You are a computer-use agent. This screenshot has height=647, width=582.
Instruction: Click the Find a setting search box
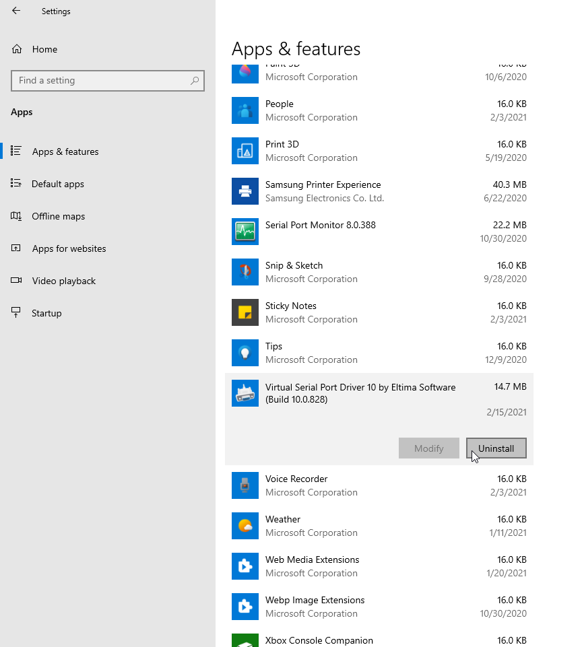point(108,81)
